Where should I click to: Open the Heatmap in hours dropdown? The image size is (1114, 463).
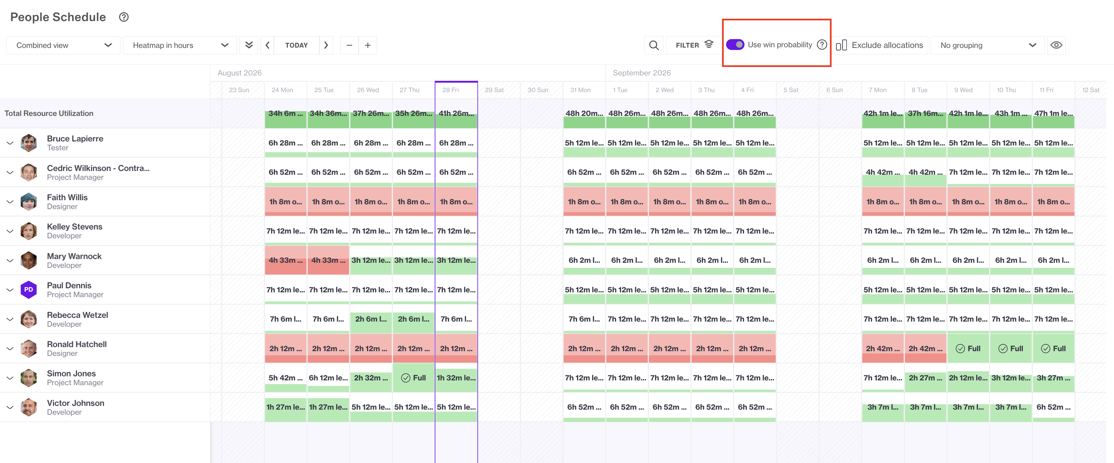180,45
